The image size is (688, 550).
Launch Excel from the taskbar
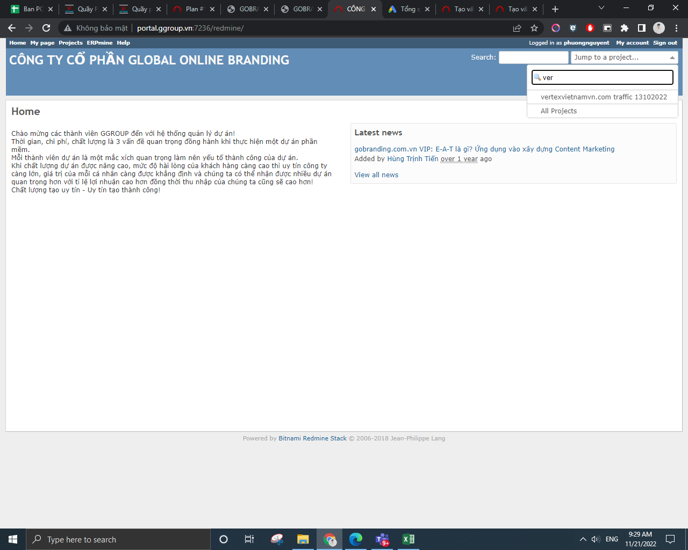pos(408,539)
